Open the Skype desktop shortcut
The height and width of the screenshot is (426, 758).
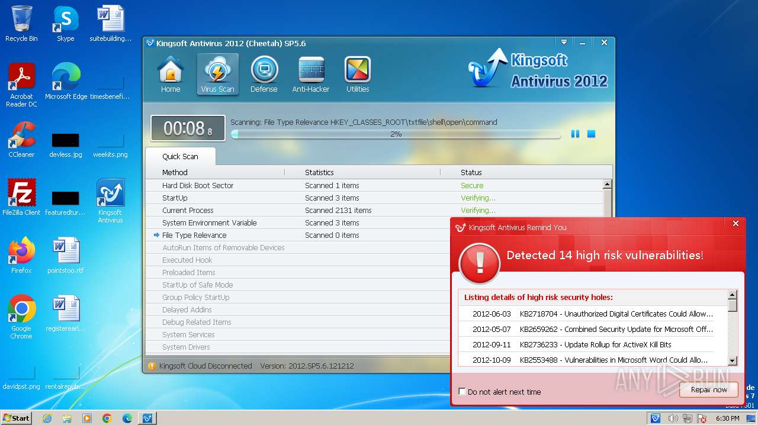[65, 24]
